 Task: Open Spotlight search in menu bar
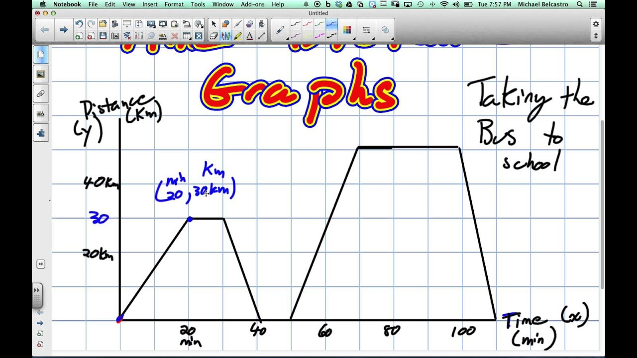pyautogui.click(x=580, y=4)
